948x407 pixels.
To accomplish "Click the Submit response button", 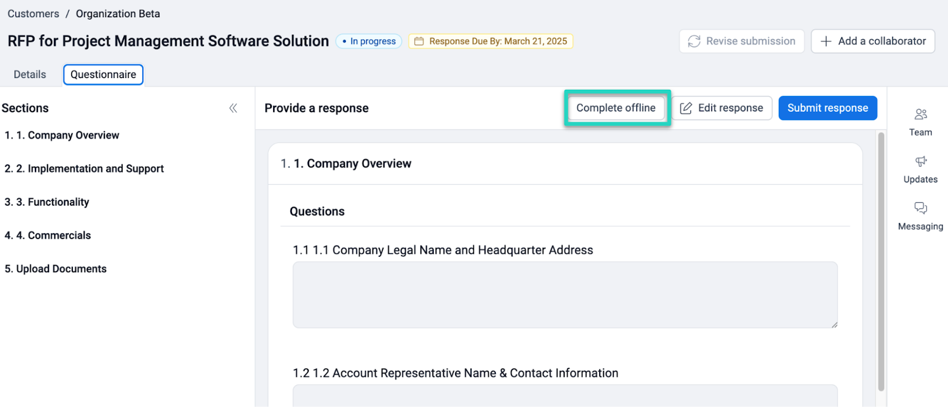I will point(827,108).
